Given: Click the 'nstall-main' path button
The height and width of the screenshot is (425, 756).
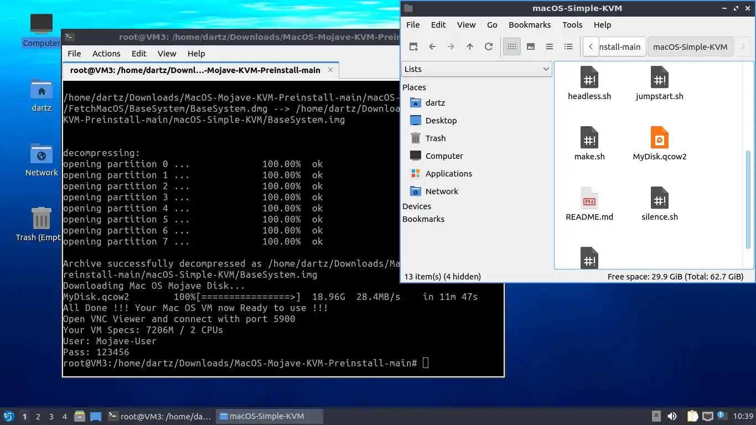Looking at the screenshot, I should coord(622,46).
